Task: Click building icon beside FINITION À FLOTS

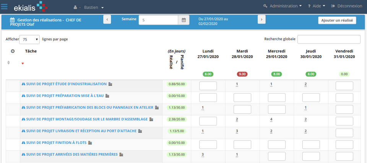Action: pyautogui.click(x=90, y=143)
